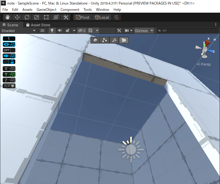Toggle Local handle rotation
220x184 pixels.
102,18
